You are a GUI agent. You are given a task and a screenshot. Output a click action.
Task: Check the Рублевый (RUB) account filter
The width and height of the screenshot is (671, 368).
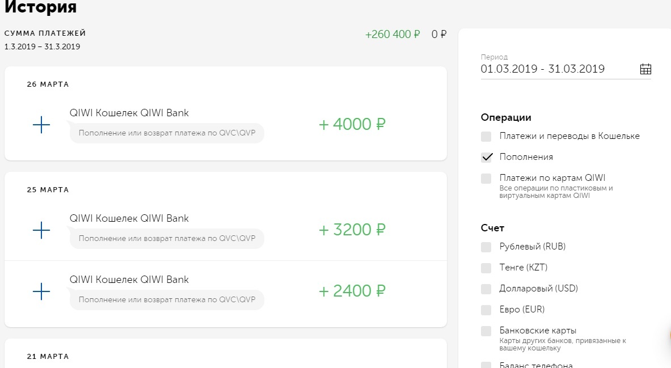[486, 247]
